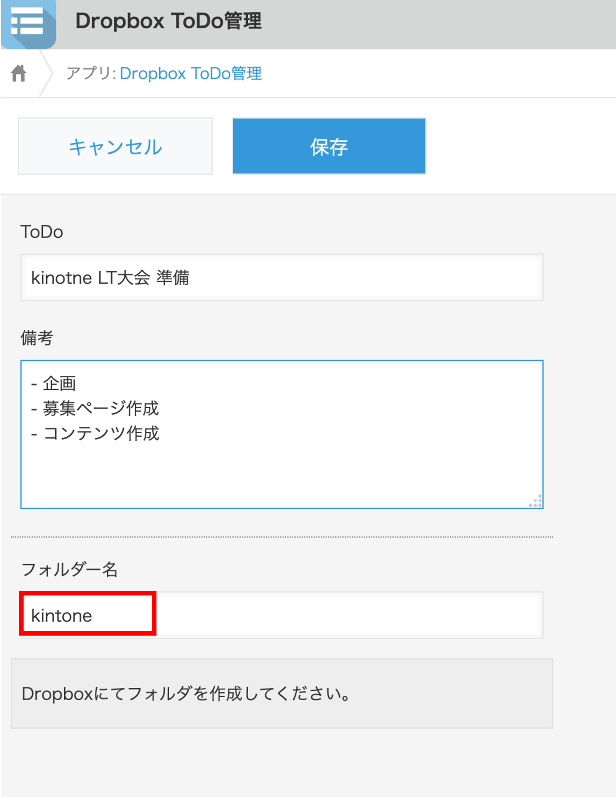Focus the フォルダー名 input field
This screenshot has height=798, width=616.
pyautogui.click(x=282, y=615)
